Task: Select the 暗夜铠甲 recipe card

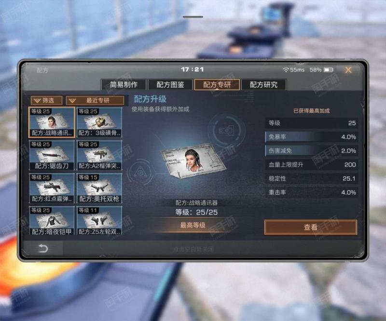Action: 52,221
